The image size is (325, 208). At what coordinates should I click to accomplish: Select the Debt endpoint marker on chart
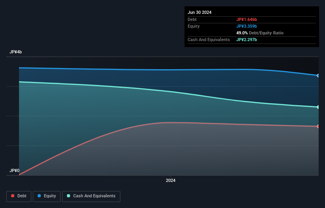pos(318,126)
